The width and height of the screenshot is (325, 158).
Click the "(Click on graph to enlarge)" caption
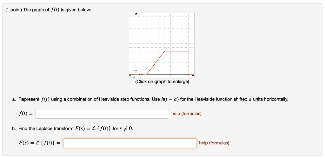click(162, 82)
